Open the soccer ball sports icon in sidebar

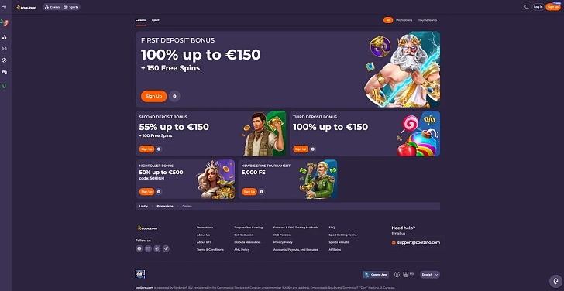pyautogui.click(x=5, y=60)
